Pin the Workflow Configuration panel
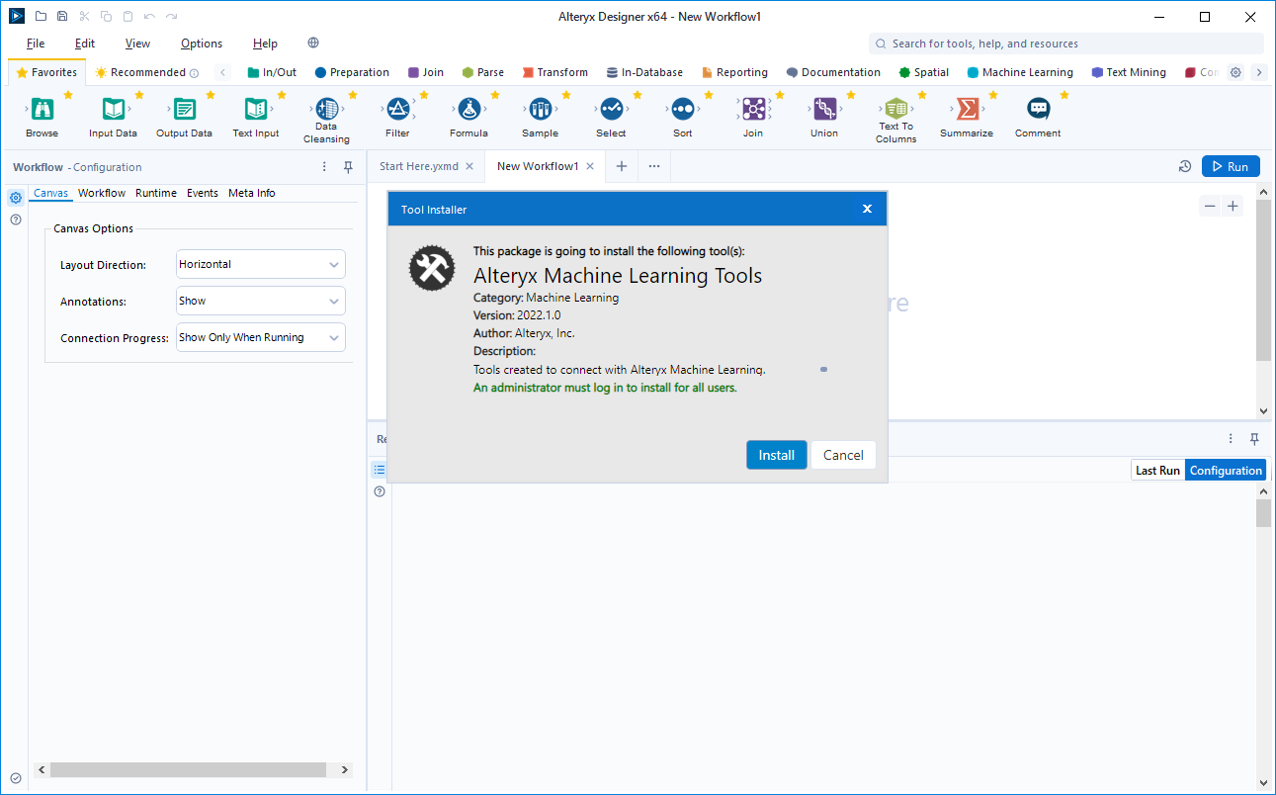This screenshot has height=795, width=1276. pos(348,167)
